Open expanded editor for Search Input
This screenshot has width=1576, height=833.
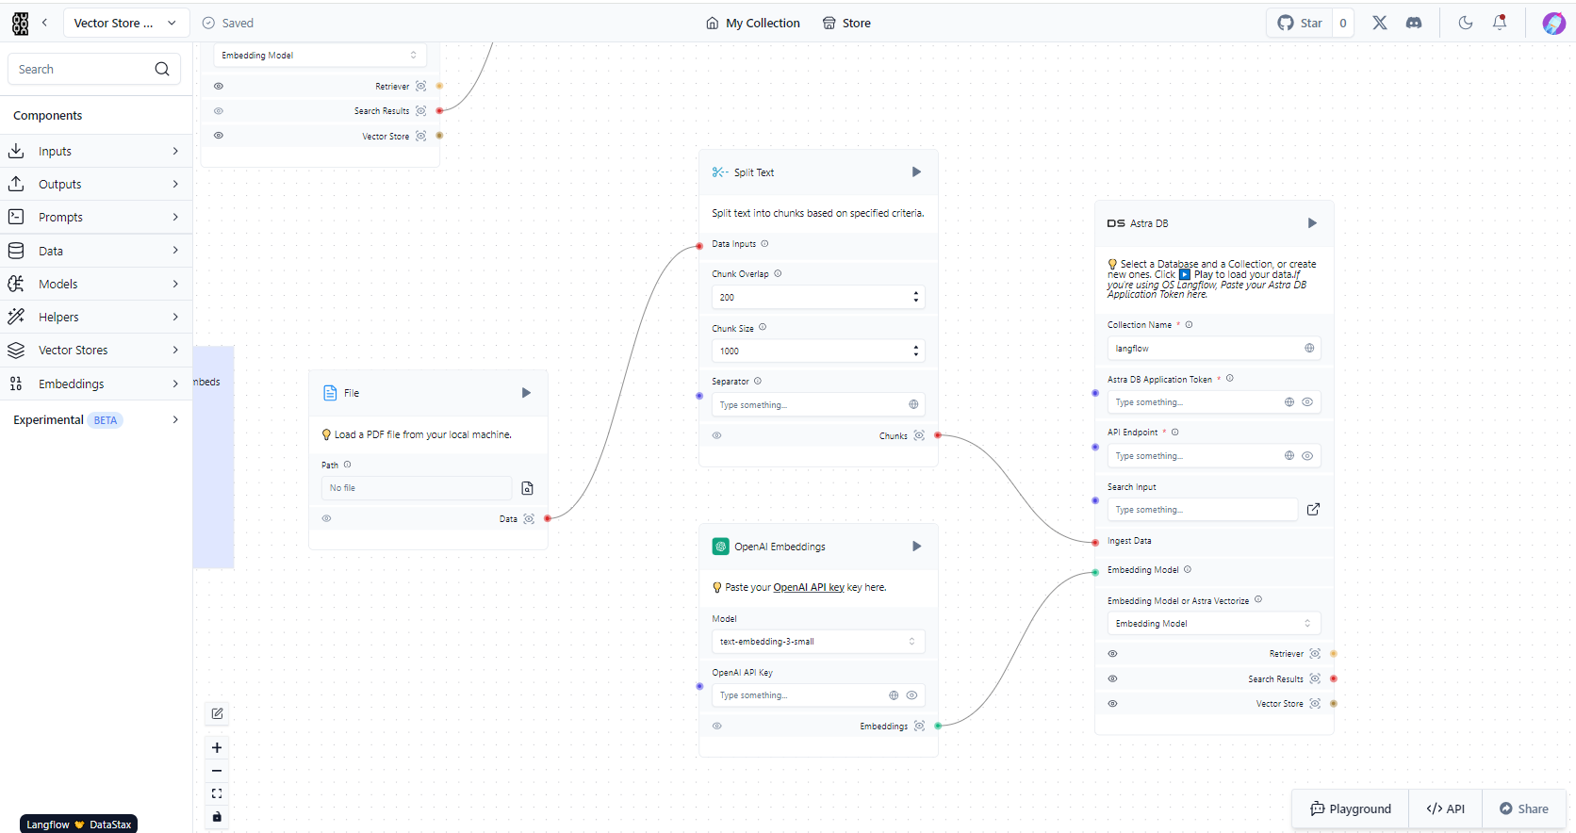(x=1313, y=509)
